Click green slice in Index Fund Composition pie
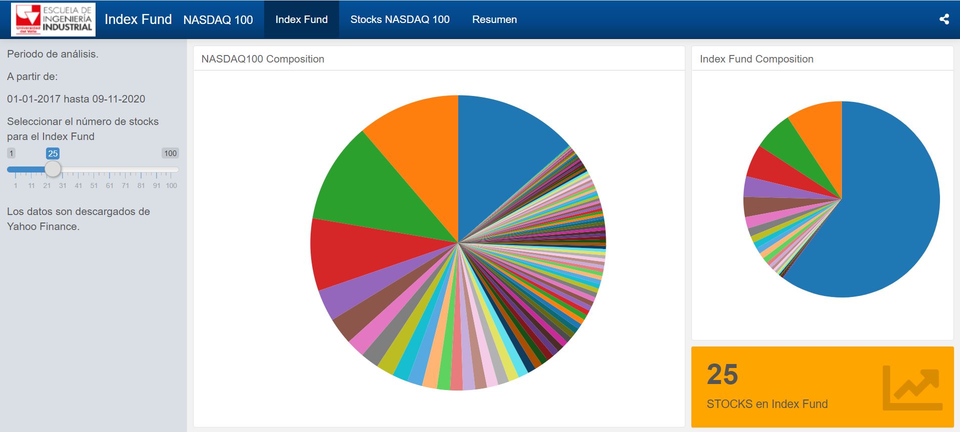 [x=790, y=150]
